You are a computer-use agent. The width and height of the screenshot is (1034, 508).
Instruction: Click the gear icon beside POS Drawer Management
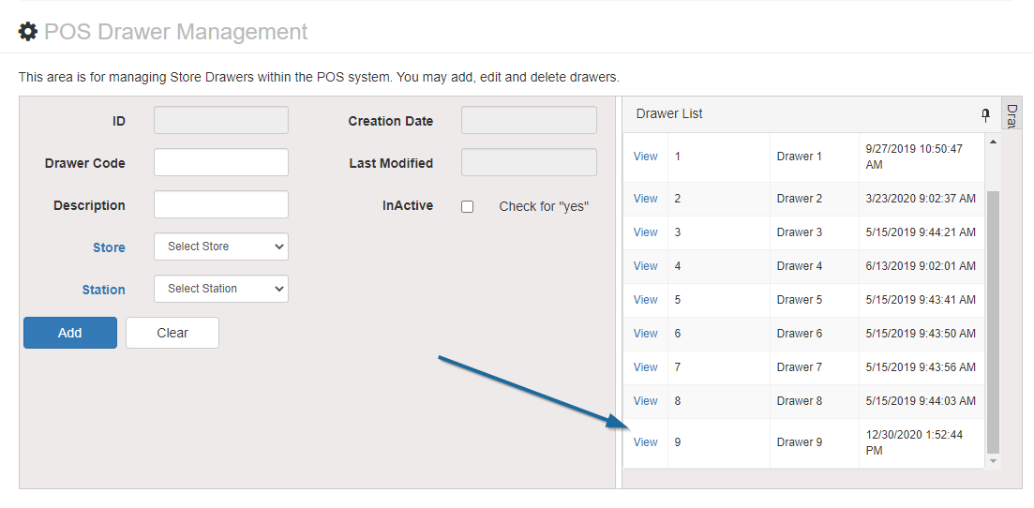(28, 32)
